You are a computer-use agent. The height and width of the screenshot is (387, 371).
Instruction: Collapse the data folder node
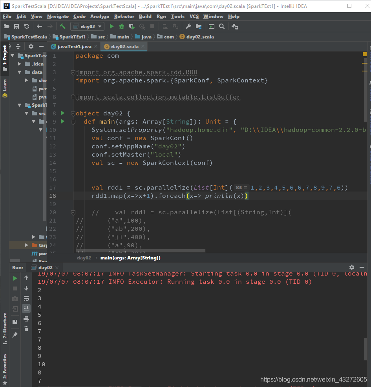pos(20,72)
